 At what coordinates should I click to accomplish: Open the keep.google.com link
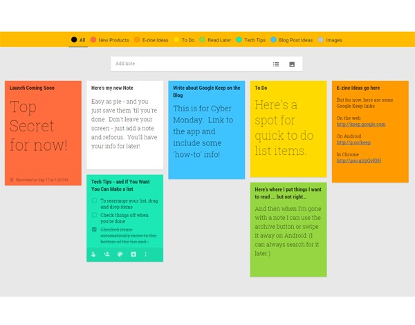pyautogui.click(x=361, y=124)
